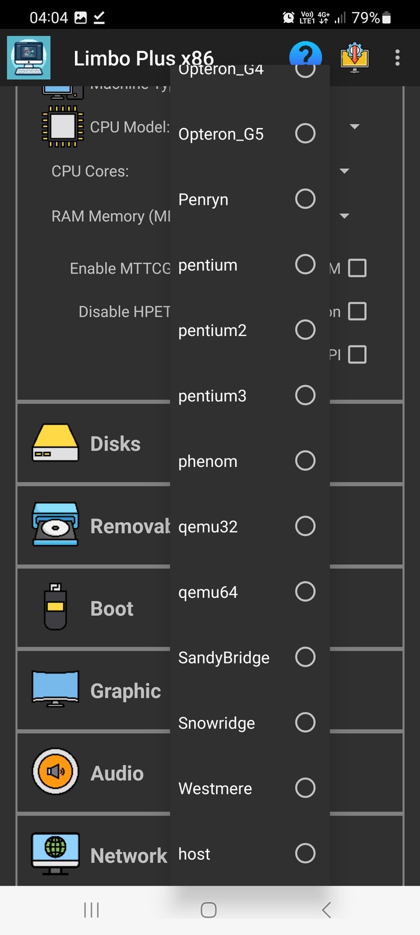Choose pentium3 in the CPU list
The height and width of the screenshot is (935, 420).
[305, 395]
